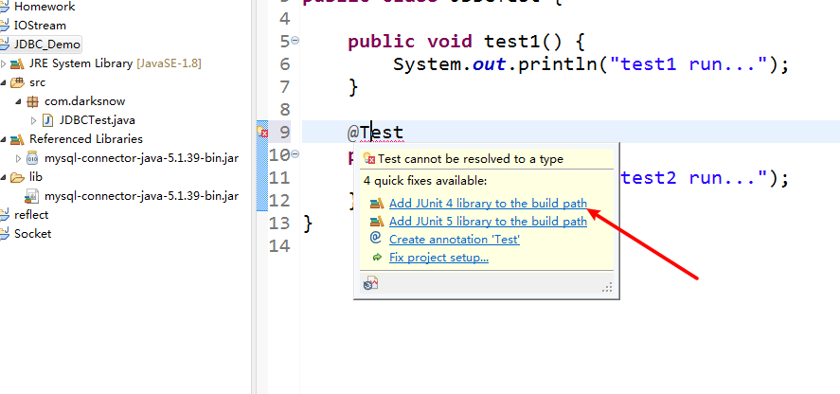The image size is (840, 394).
Task: Click the error marker icon on line 9
Action: point(262,132)
